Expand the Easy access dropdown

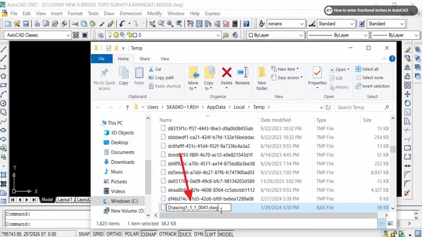click(x=287, y=78)
